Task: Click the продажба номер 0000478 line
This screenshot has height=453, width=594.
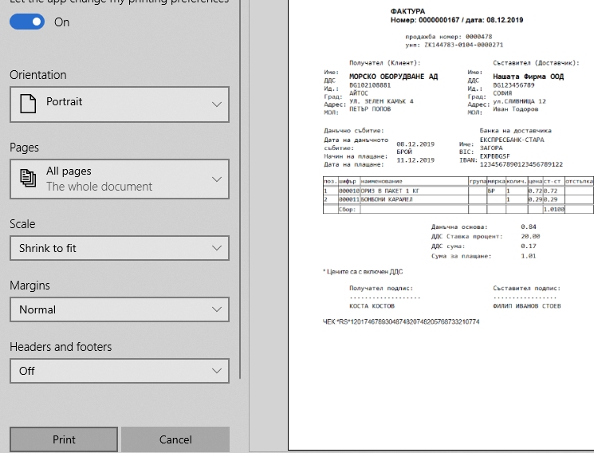Action: (x=449, y=37)
